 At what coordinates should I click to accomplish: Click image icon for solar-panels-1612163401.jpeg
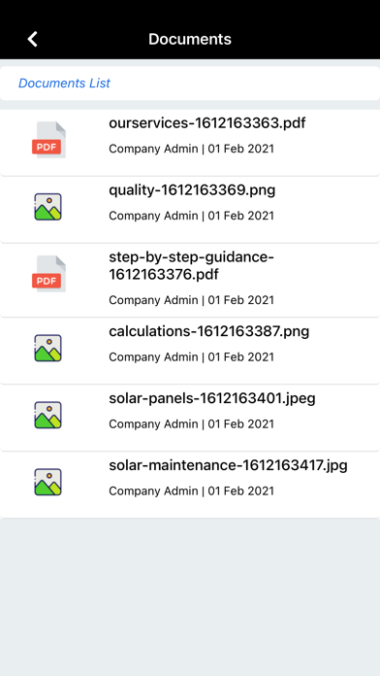[x=47, y=415]
